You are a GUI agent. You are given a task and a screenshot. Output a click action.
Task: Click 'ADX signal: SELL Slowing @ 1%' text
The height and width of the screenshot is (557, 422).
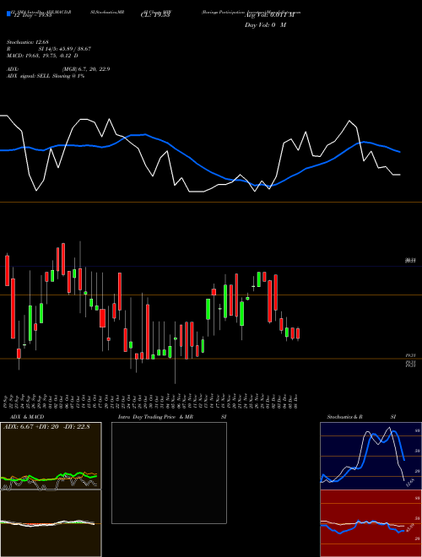[x=46, y=76]
